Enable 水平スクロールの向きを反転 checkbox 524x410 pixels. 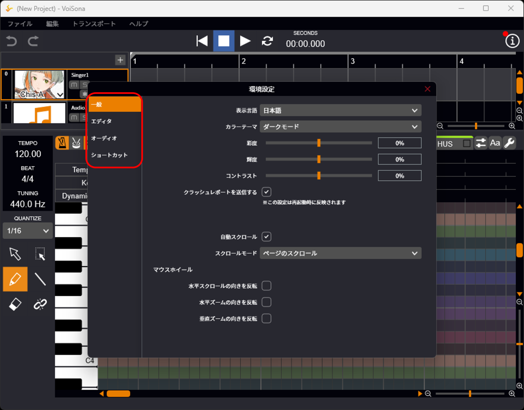pyautogui.click(x=267, y=286)
